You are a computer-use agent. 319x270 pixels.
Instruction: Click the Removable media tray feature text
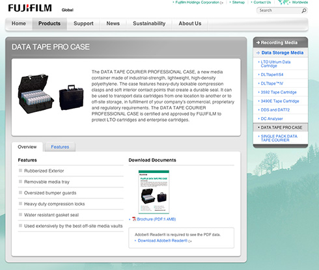tap(47, 182)
